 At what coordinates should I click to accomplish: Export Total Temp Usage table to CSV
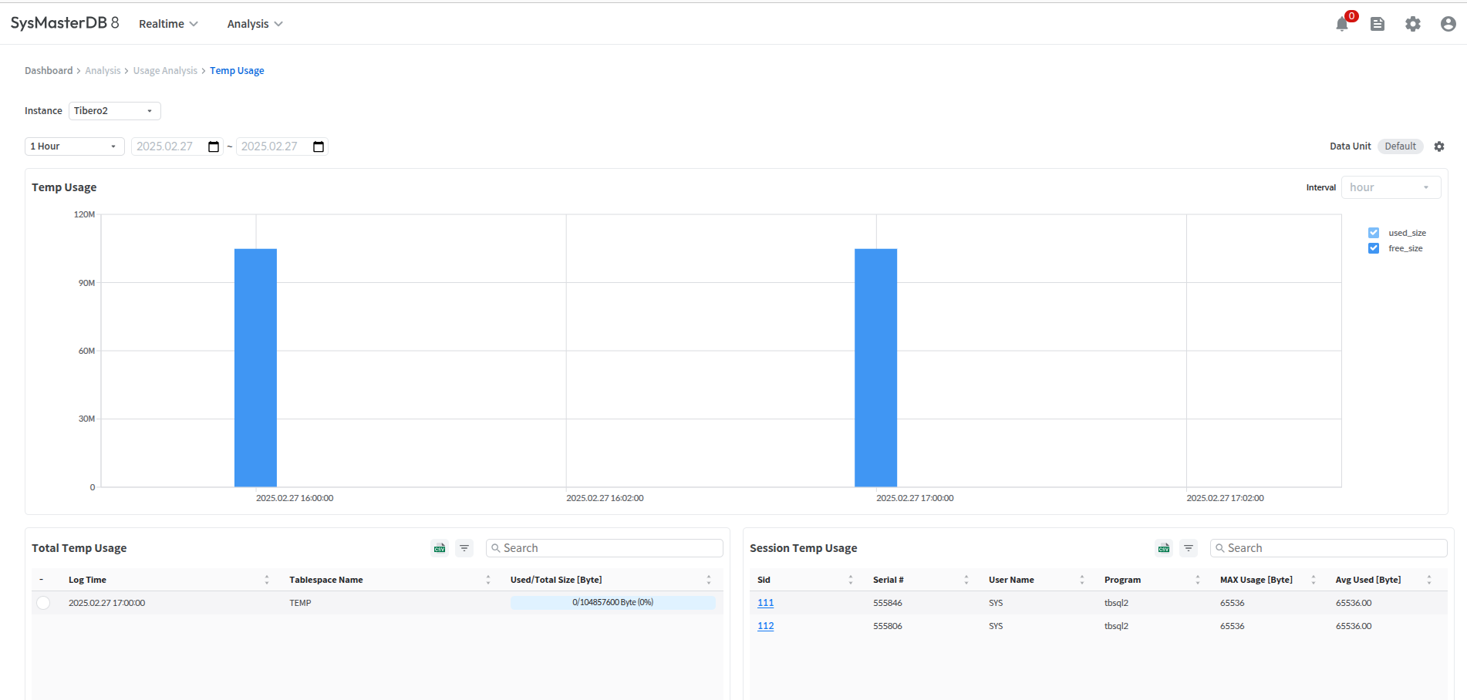click(440, 548)
